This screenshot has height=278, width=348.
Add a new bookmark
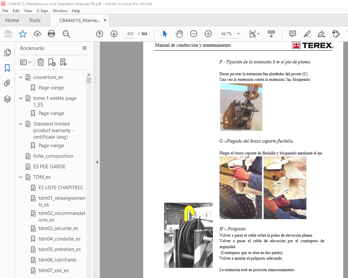[52, 62]
